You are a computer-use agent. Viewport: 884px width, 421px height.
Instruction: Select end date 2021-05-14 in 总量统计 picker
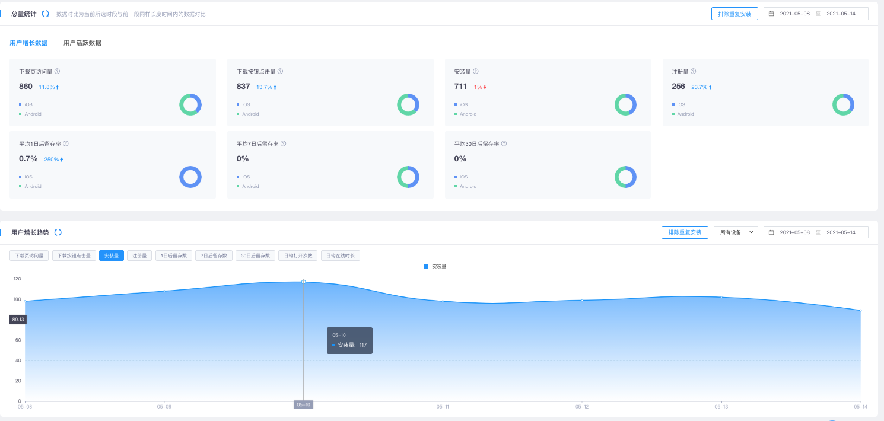pyautogui.click(x=841, y=14)
